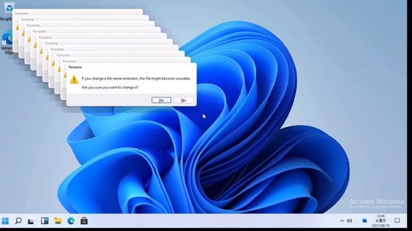Select the Recycle Bin desktop icon

8,12
